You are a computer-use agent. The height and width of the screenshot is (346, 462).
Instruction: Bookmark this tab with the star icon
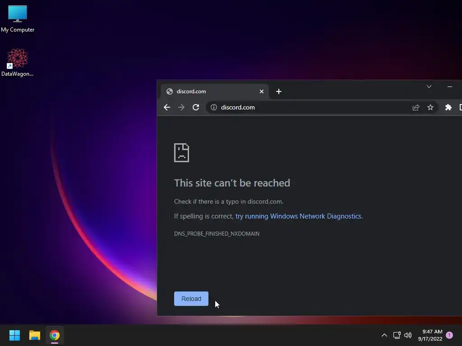[x=430, y=107]
